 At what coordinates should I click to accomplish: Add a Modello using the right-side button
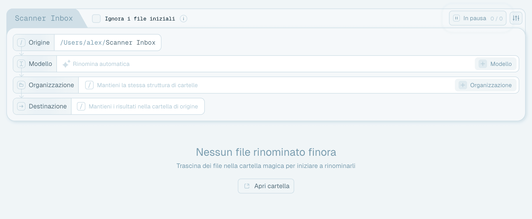click(496, 64)
